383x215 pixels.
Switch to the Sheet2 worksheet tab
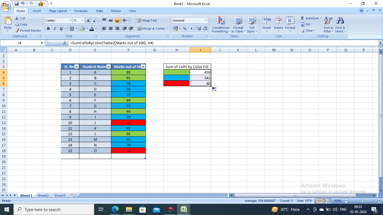(43, 195)
